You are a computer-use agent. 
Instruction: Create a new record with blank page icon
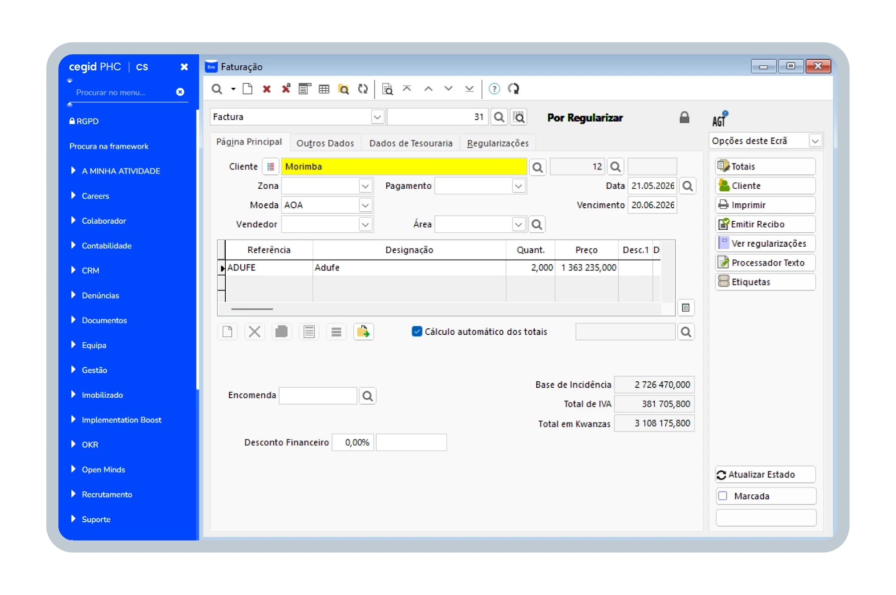click(247, 89)
